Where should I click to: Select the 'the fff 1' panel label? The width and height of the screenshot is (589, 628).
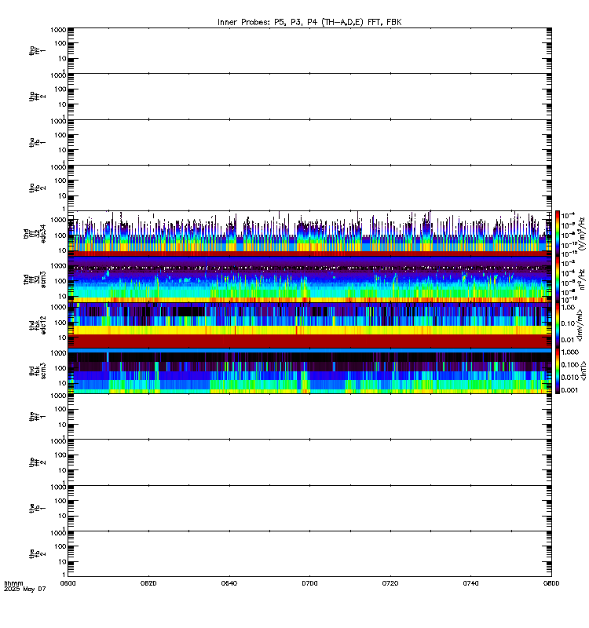(37, 417)
